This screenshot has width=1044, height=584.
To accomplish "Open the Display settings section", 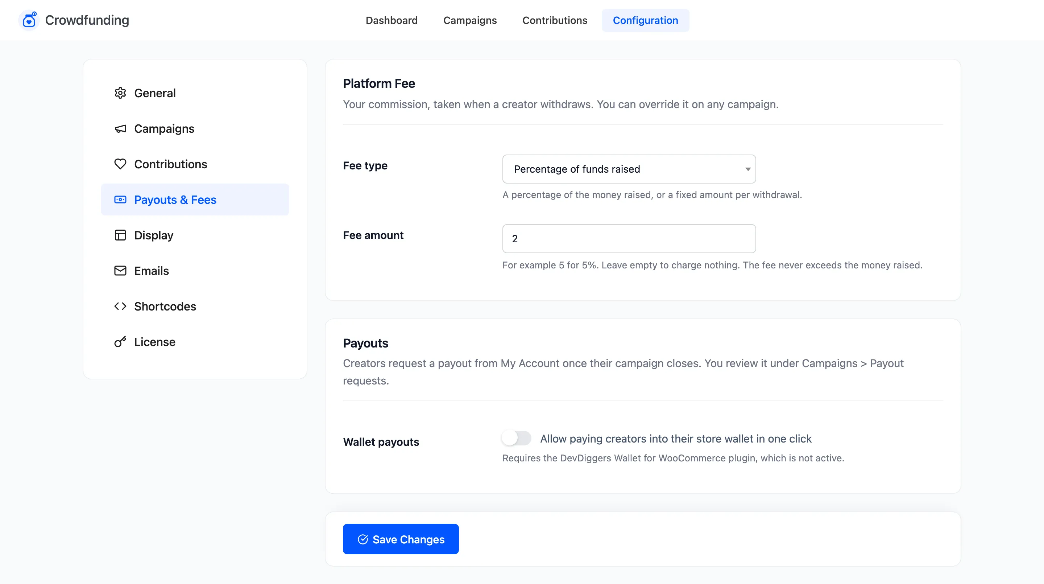I will (195, 235).
